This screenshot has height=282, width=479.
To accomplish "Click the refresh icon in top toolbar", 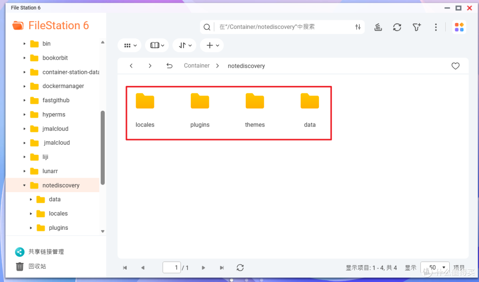I will [397, 27].
